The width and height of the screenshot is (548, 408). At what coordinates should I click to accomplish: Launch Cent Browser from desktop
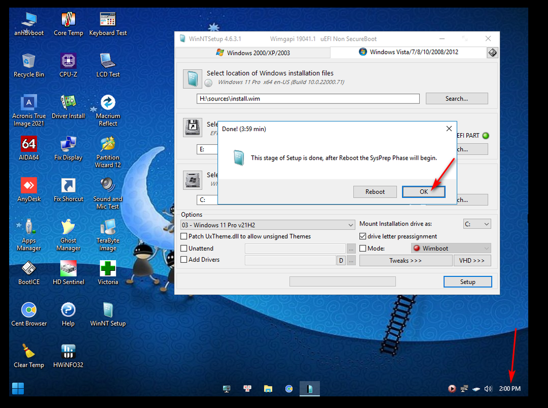click(x=29, y=314)
